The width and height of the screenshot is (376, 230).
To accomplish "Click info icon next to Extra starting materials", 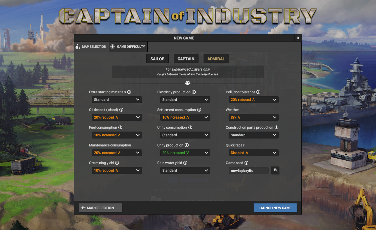I will 129,92.
